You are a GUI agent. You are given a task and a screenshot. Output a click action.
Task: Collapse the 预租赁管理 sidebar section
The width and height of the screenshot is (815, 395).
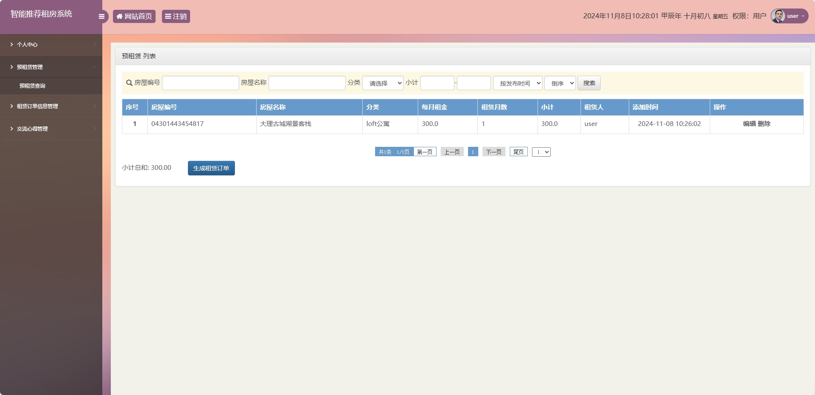click(51, 67)
